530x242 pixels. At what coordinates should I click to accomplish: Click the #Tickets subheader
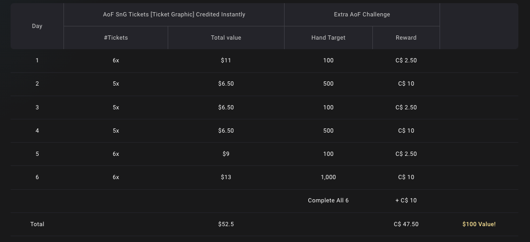coord(116,38)
